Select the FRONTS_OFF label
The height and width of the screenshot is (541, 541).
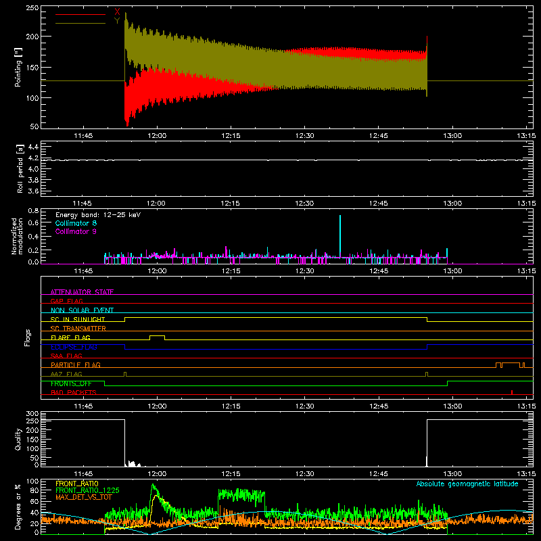71,383
